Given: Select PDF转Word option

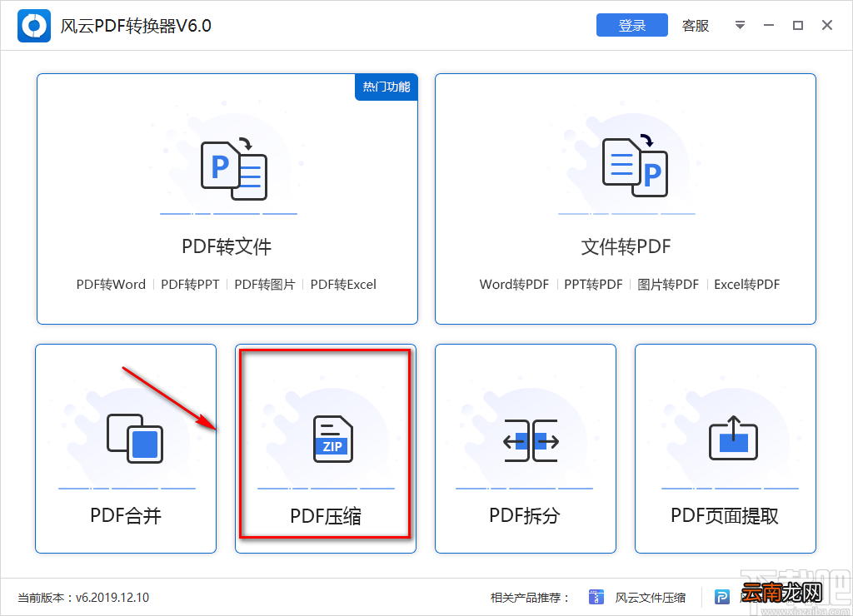Looking at the screenshot, I should (x=111, y=285).
